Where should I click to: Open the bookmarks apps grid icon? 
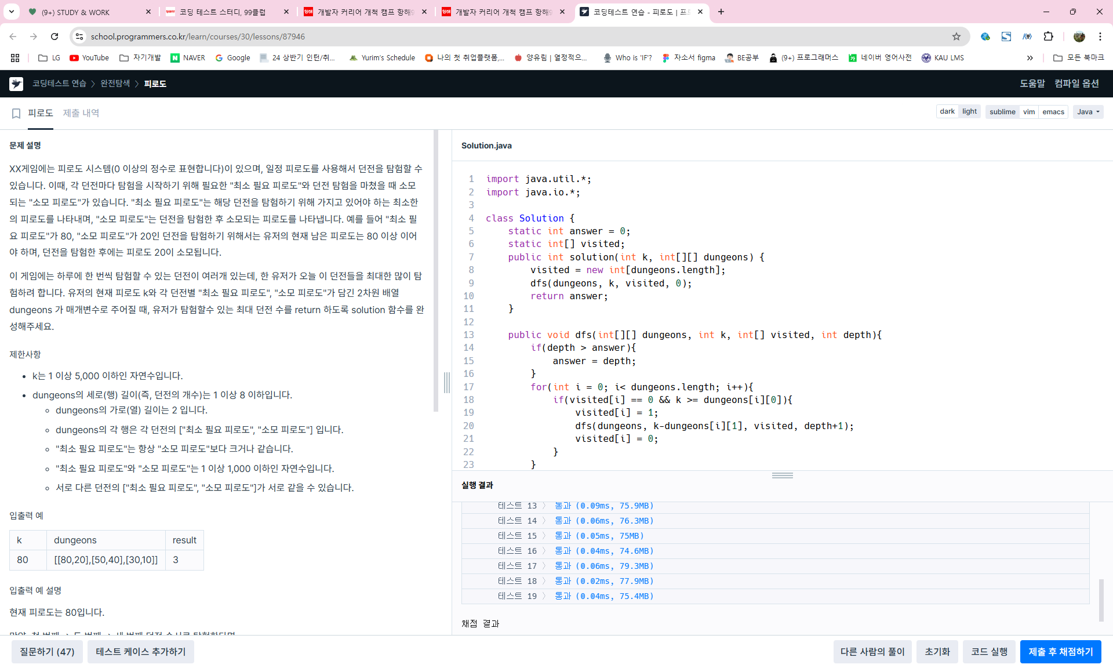pyautogui.click(x=15, y=58)
